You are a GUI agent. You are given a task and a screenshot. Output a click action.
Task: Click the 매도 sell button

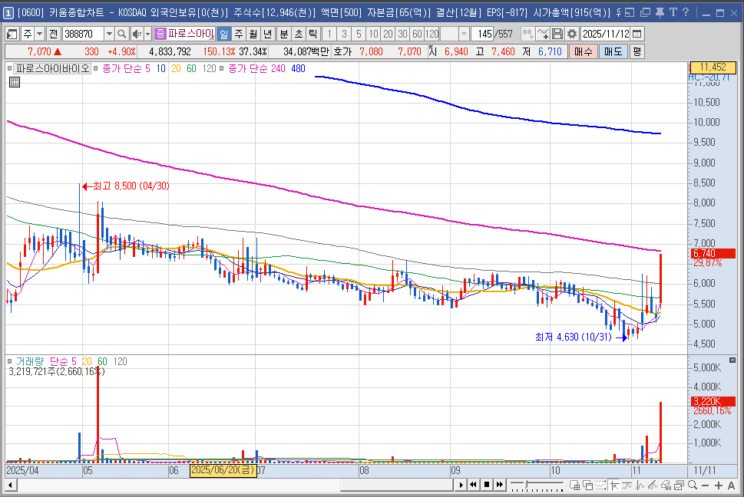click(x=613, y=51)
